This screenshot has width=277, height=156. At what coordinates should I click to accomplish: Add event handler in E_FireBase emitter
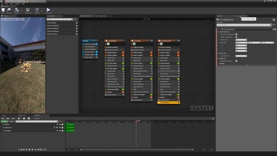[151, 95]
